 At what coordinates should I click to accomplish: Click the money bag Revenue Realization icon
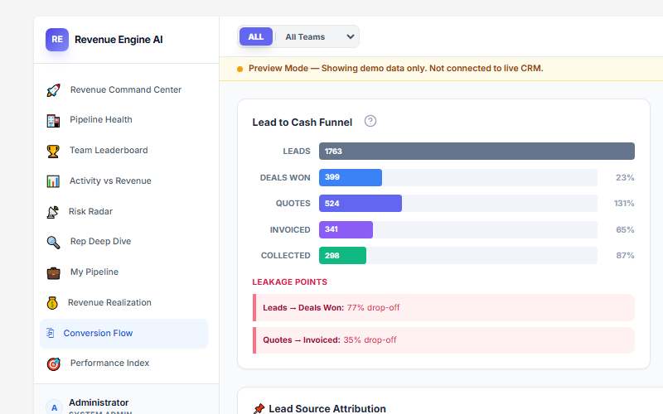tap(52, 303)
